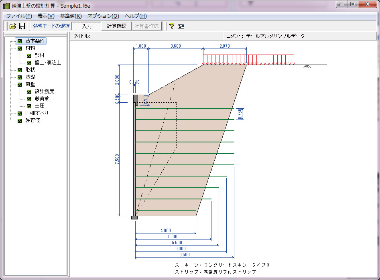The height and width of the screenshot is (280, 380).
Task: Open the 表示(V) menu
Action: [x=46, y=16]
